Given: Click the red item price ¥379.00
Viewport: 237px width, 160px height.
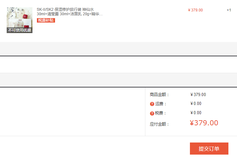Looking at the screenshot, I should point(195,10).
